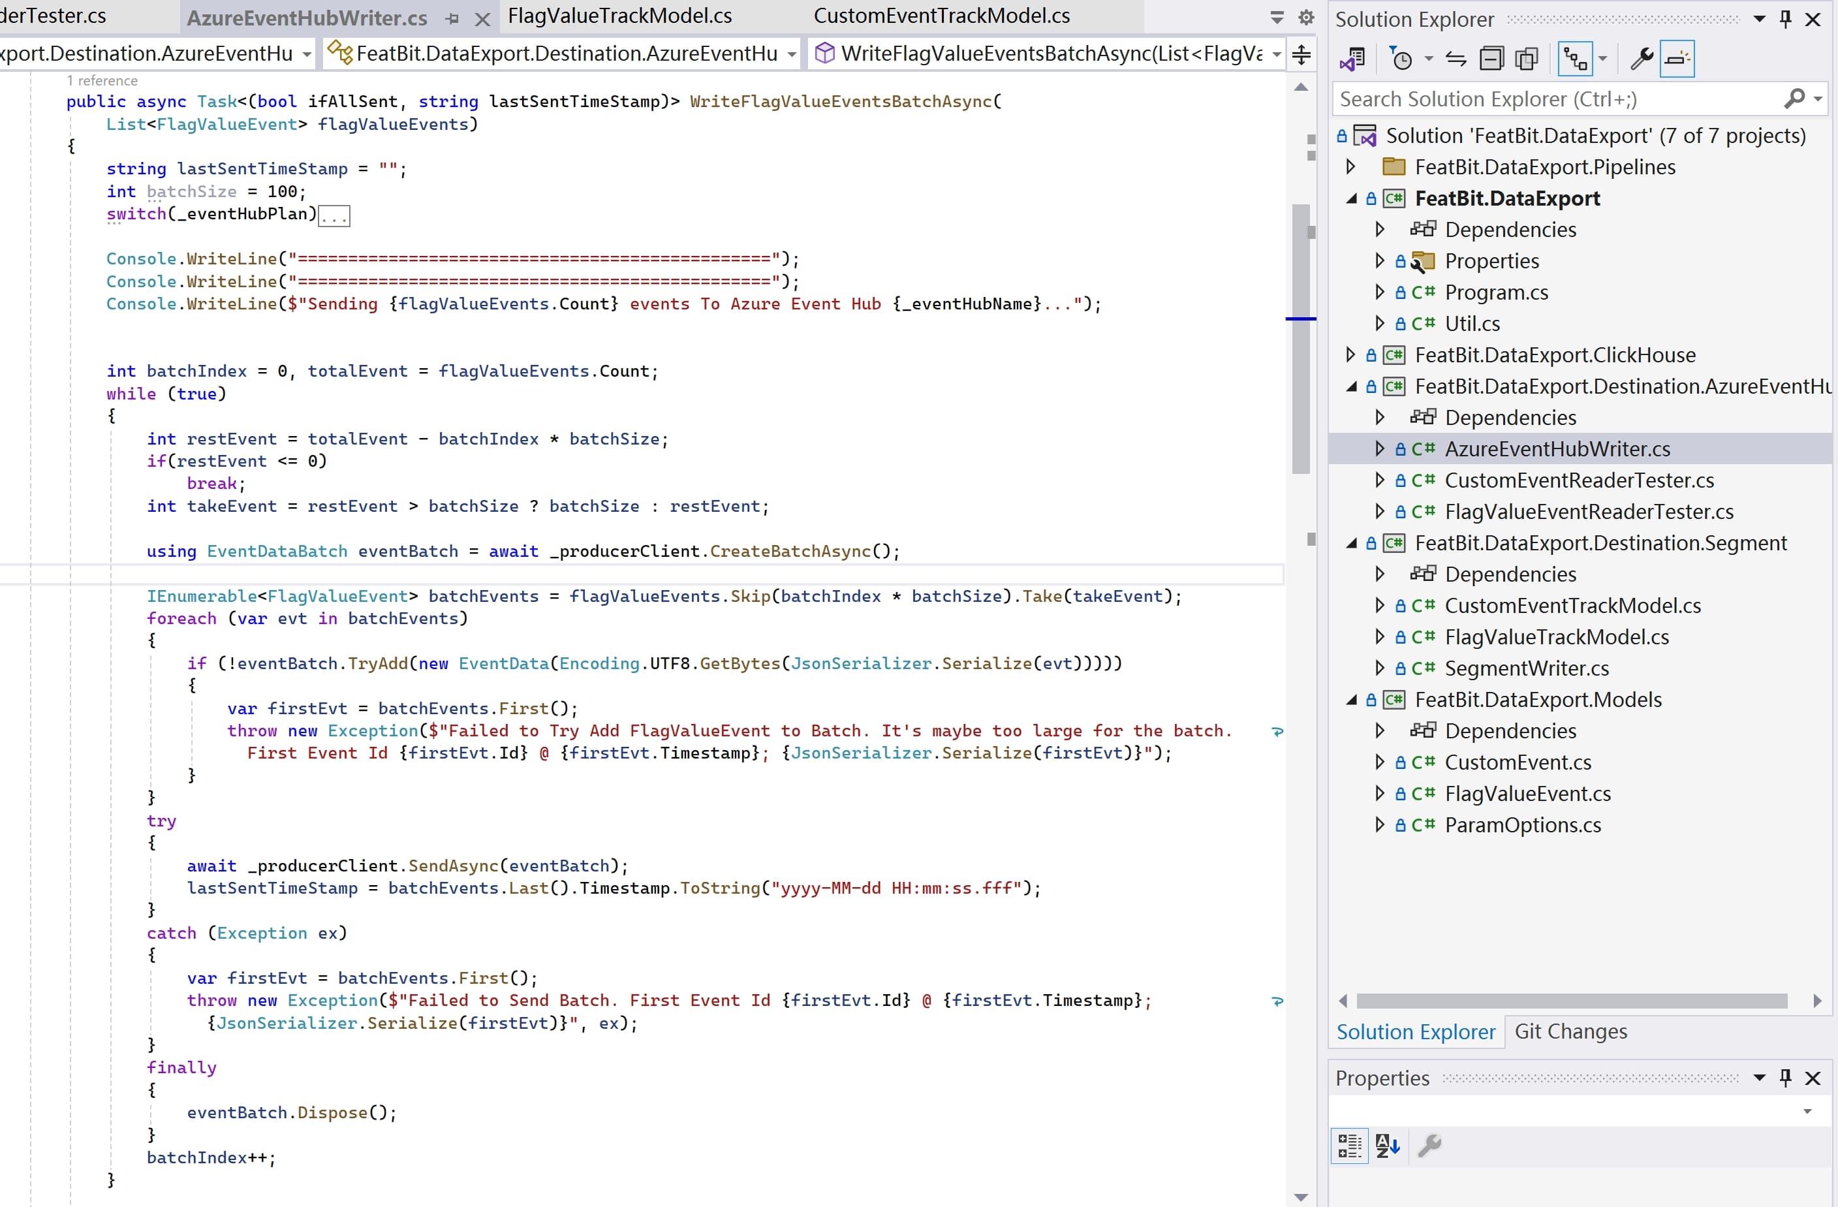Open solution Properties wrench icon in toolbar
1838x1207 pixels.
[1641, 59]
